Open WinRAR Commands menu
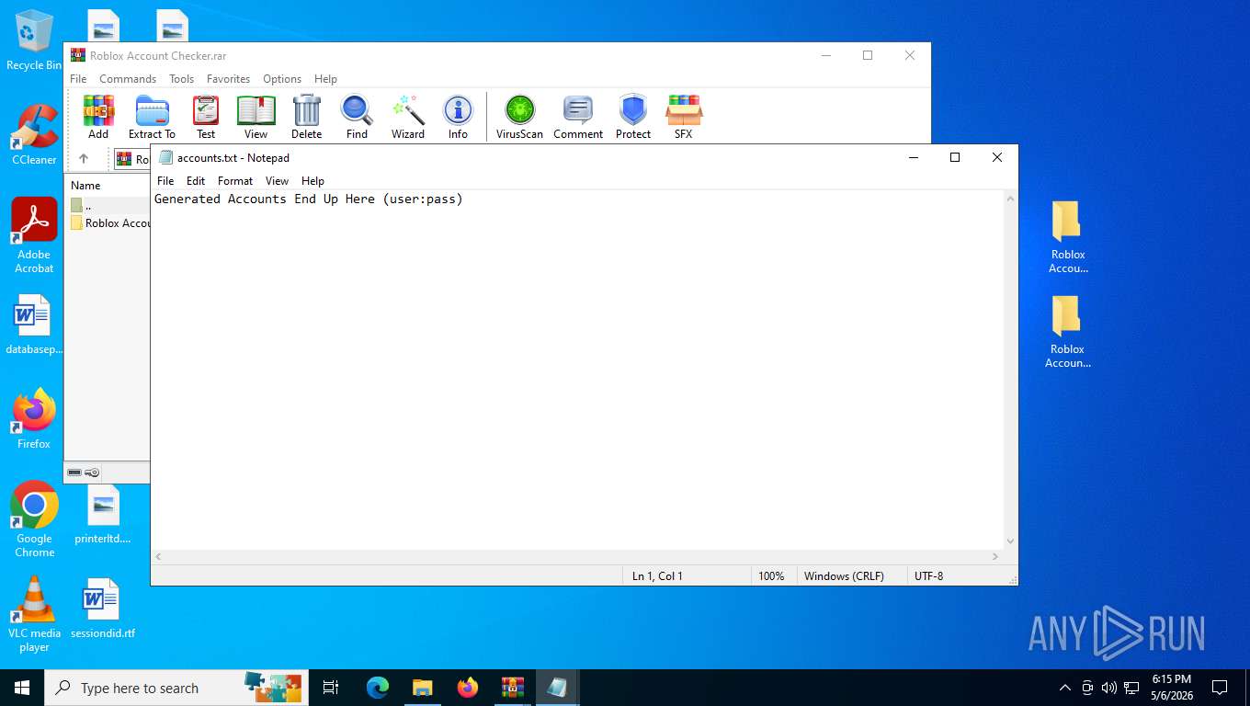Image resolution: width=1250 pixels, height=706 pixels. [128, 79]
